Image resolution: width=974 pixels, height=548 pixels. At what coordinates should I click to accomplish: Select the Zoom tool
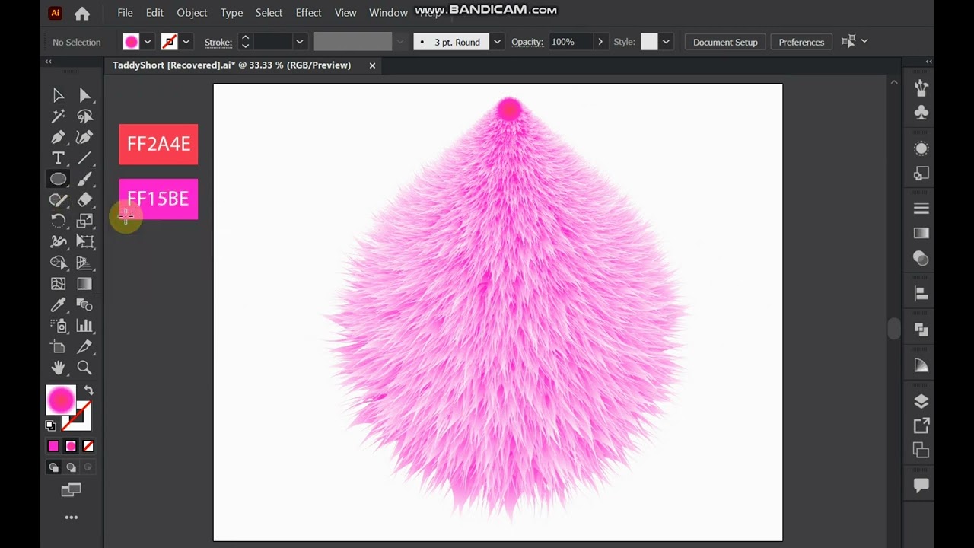[x=84, y=368]
